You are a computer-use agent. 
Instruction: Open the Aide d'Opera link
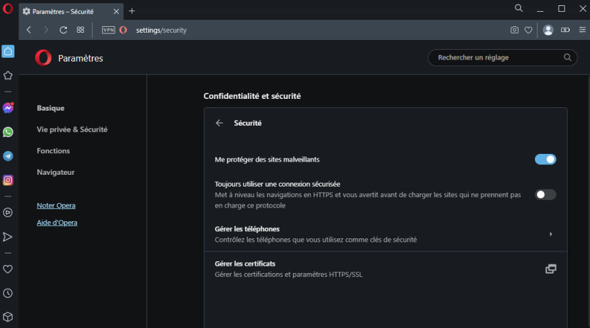tap(57, 223)
